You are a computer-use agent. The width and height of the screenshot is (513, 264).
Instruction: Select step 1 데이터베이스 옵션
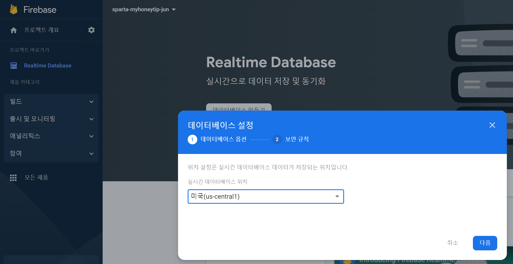point(217,139)
